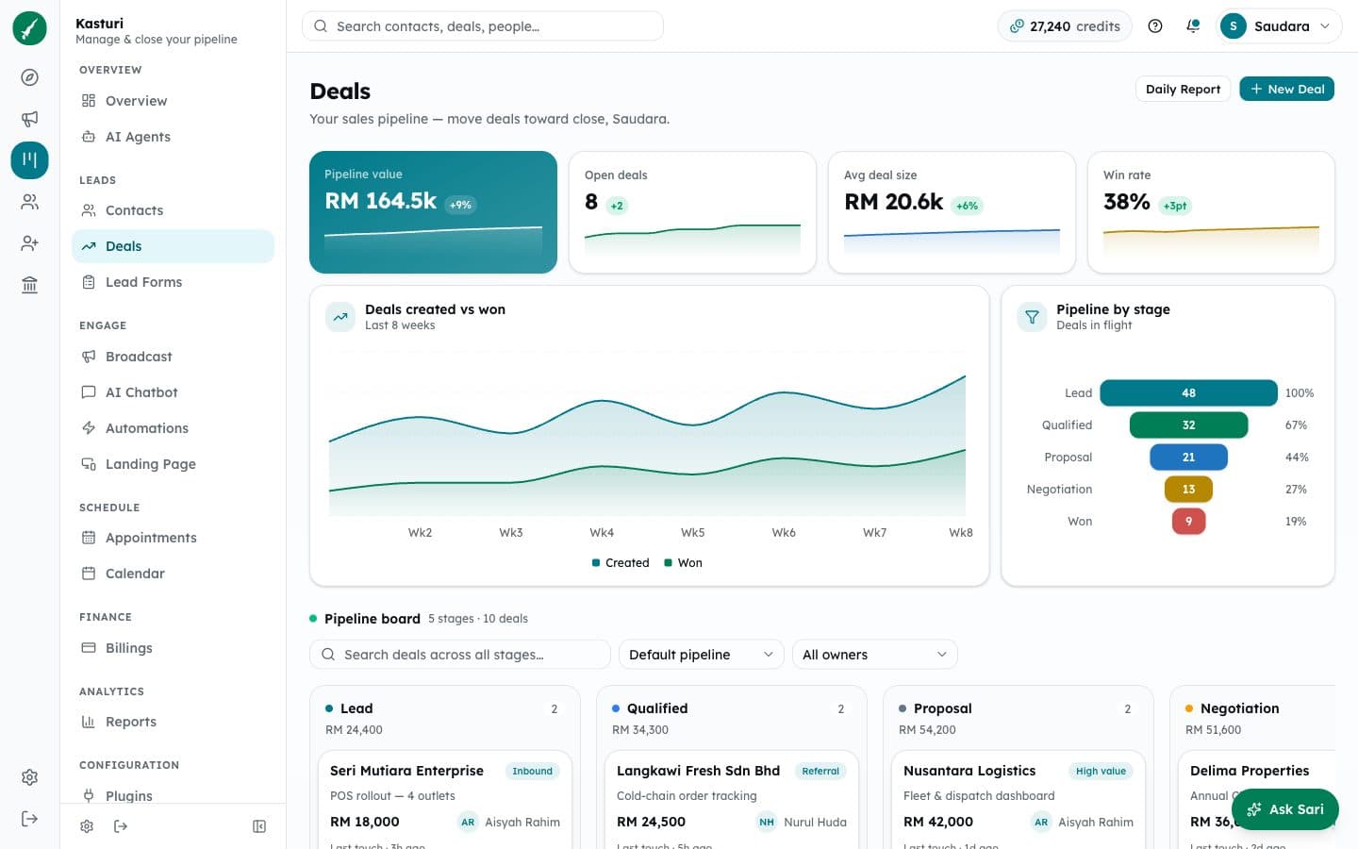Screen dimensions: 1358x849
Task: Click the funnel icon beside Pipeline by stage
Action: (x=1032, y=317)
